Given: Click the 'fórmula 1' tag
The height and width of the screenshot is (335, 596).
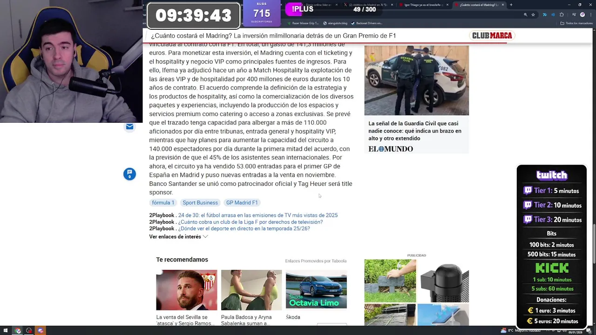Looking at the screenshot, I should tap(163, 202).
